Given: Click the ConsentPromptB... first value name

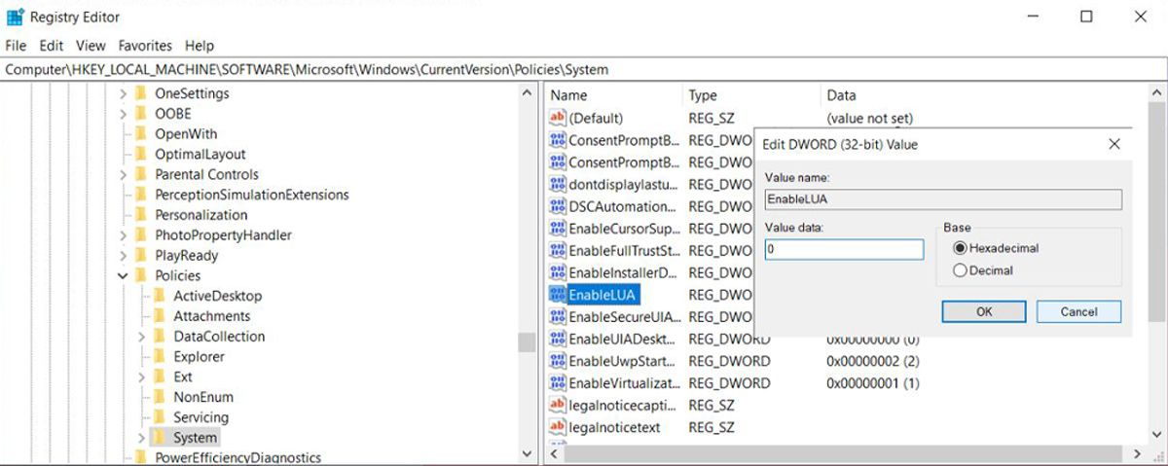Looking at the screenshot, I should (624, 140).
